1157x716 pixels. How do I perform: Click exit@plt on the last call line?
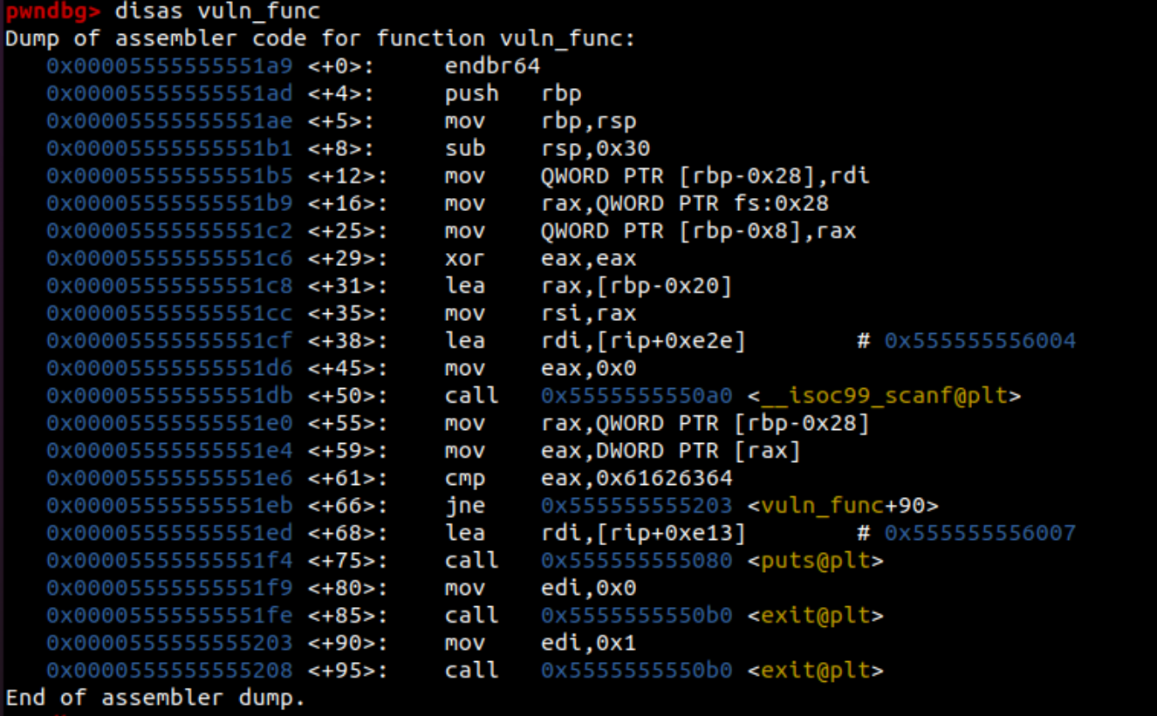[815, 671]
